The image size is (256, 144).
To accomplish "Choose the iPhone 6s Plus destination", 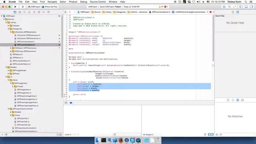I will coord(50,7).
